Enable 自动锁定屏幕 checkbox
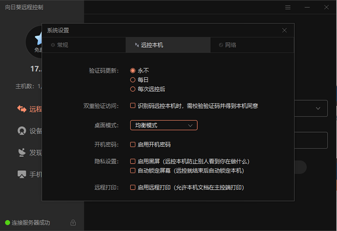Screen dimensions: 337x231 [133, 171]
